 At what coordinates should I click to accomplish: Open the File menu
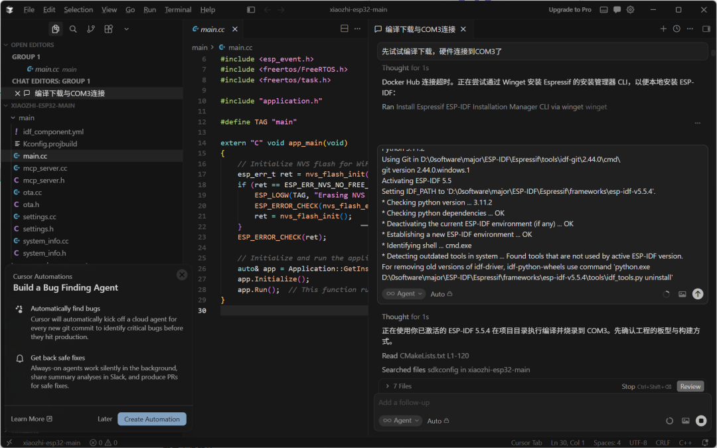coord(29,9)
